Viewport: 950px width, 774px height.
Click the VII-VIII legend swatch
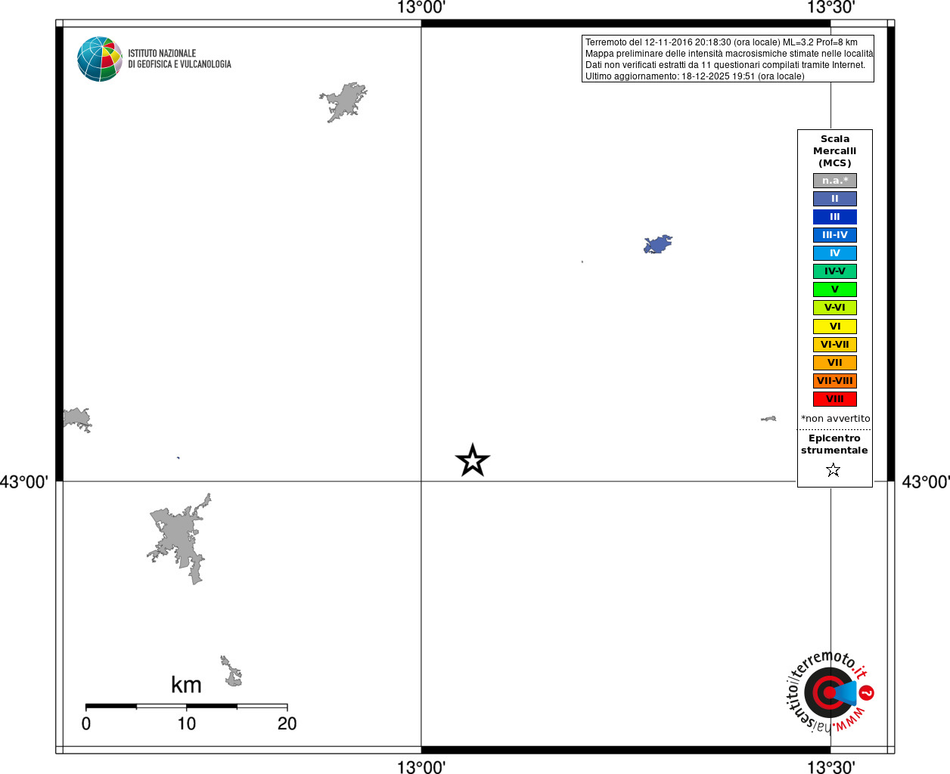point(835,381)
